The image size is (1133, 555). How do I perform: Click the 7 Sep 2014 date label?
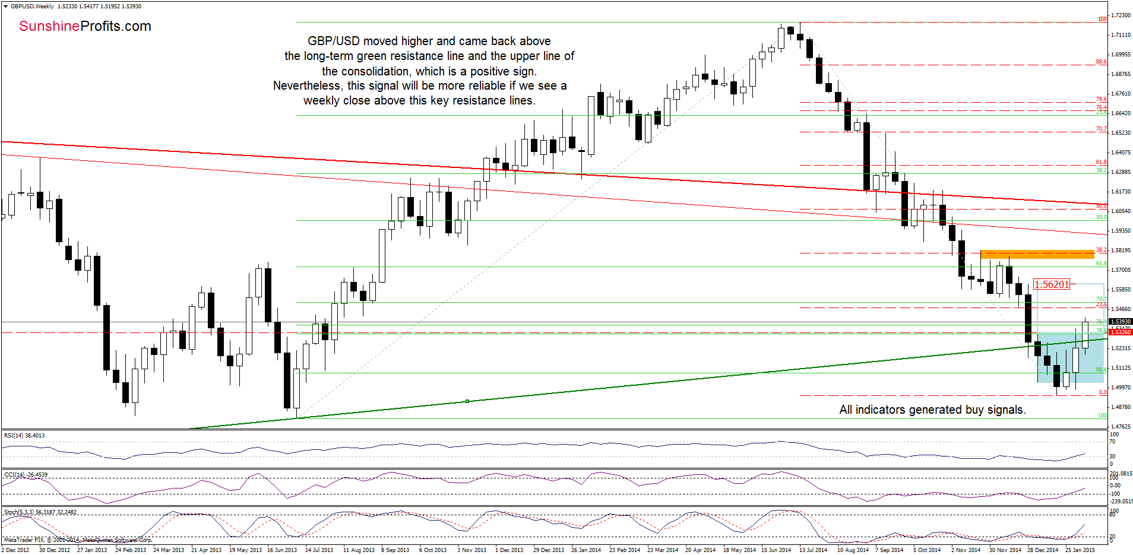[889, 550]
